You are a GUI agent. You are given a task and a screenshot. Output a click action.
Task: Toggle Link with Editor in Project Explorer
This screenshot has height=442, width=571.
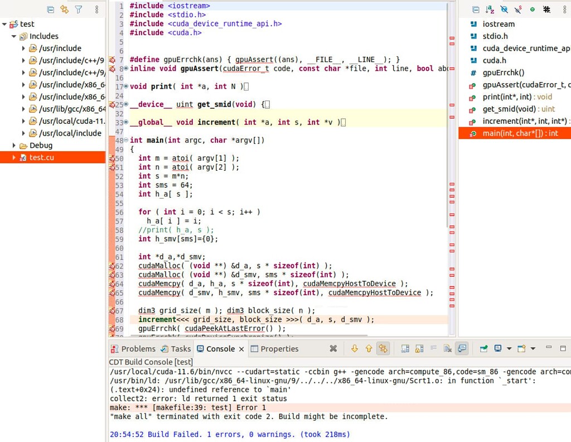click(64, 9)
